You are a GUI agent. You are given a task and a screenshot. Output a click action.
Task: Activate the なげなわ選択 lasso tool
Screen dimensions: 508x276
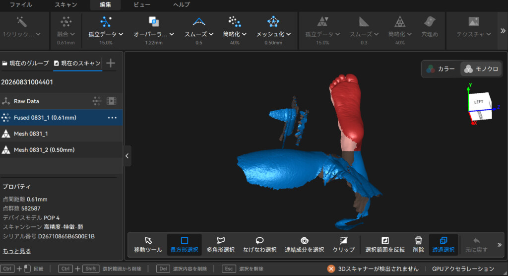259,245
